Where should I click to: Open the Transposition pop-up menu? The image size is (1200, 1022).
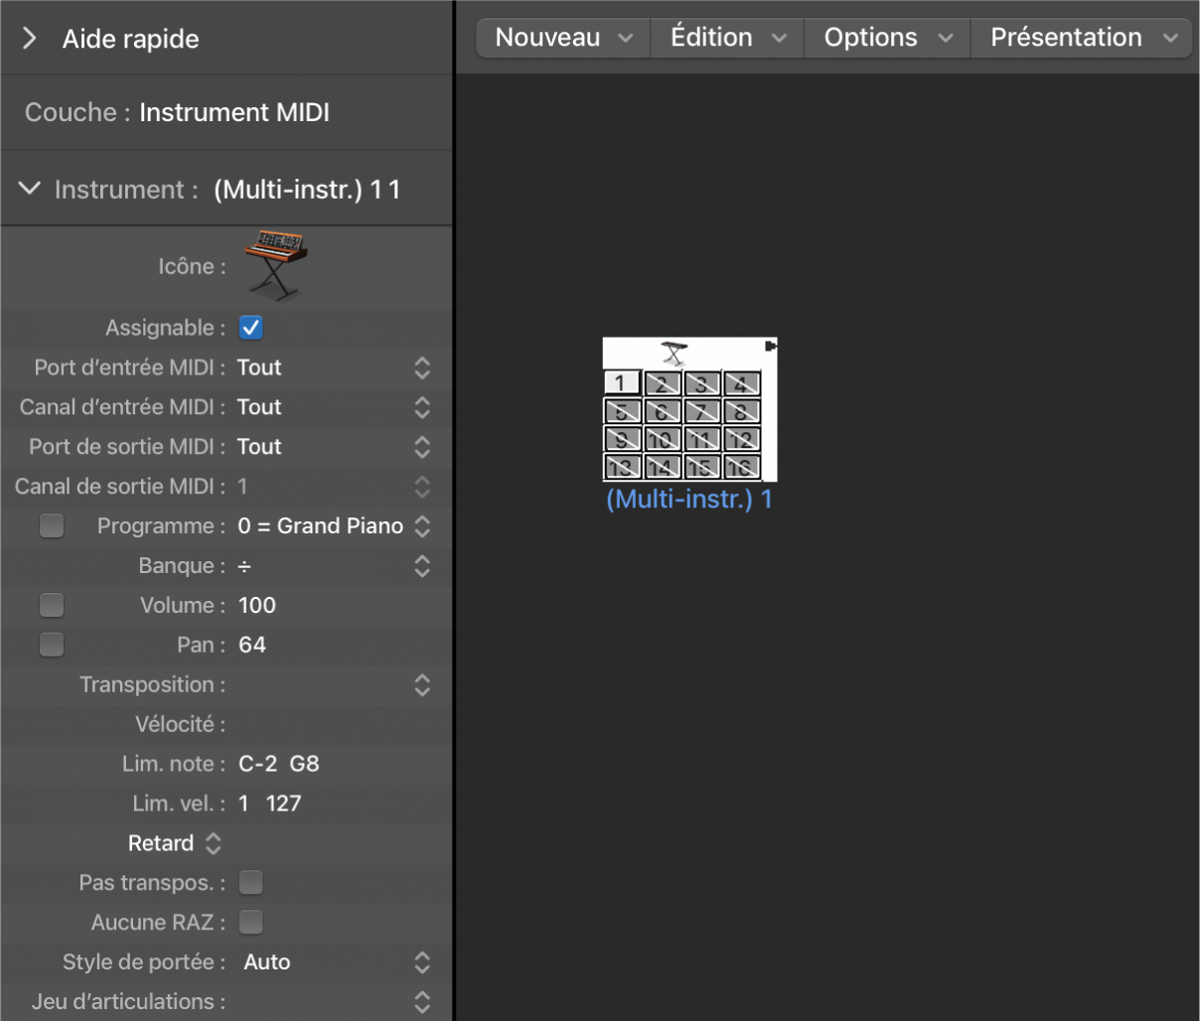(x=336, y=684)
